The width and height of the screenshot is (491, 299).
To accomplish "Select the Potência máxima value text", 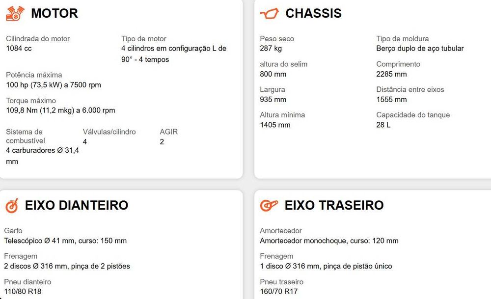I will (x=54, y=85).
